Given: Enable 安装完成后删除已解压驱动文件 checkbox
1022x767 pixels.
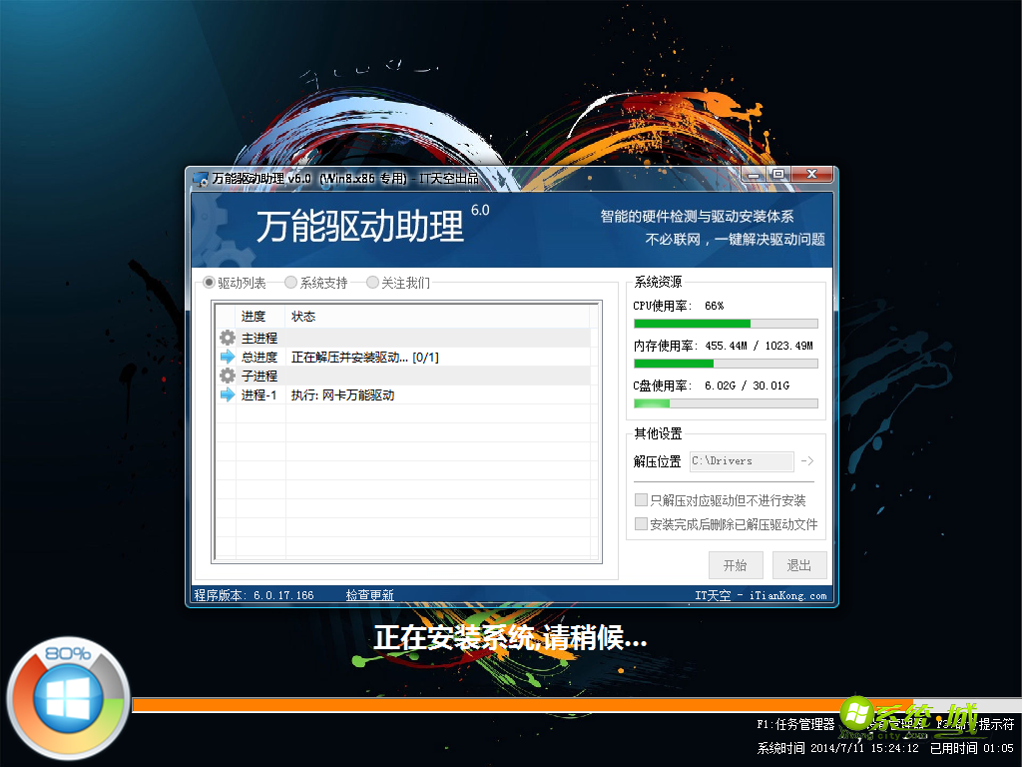Looking at the screenshot, I should click(x=644, y=522).
